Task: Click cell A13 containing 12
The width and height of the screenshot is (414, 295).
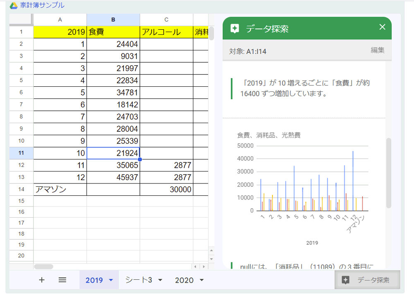Action: coord(60,178)
